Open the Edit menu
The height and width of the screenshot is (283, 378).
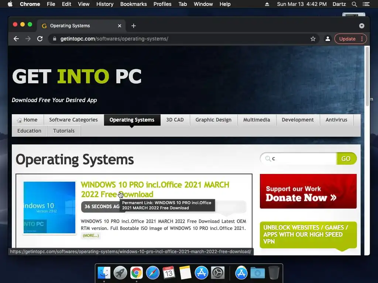[x=66, y=4]
